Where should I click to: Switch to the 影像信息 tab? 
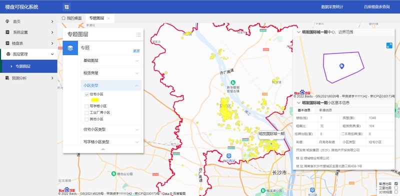tap(323, 110)
